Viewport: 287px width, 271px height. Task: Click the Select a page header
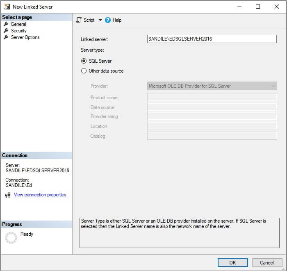pos(36,17)
